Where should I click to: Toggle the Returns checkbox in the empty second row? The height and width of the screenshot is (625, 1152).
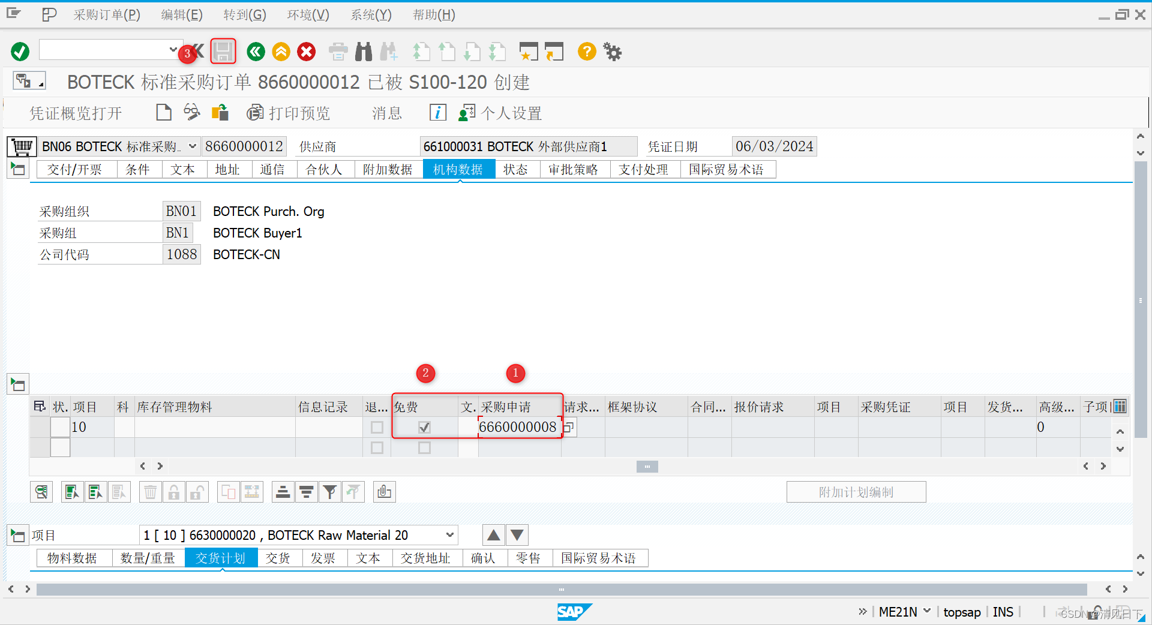click(377, 447)
